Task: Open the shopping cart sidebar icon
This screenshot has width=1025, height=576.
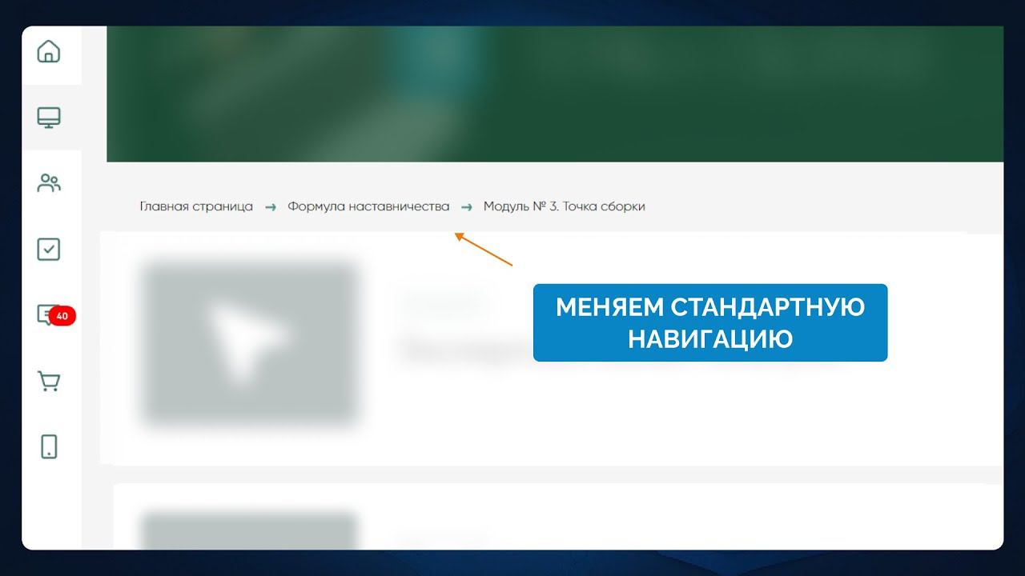Action: 49,381
